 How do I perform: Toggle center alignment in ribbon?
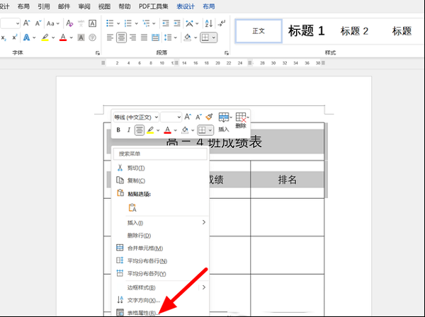point(121,38)
